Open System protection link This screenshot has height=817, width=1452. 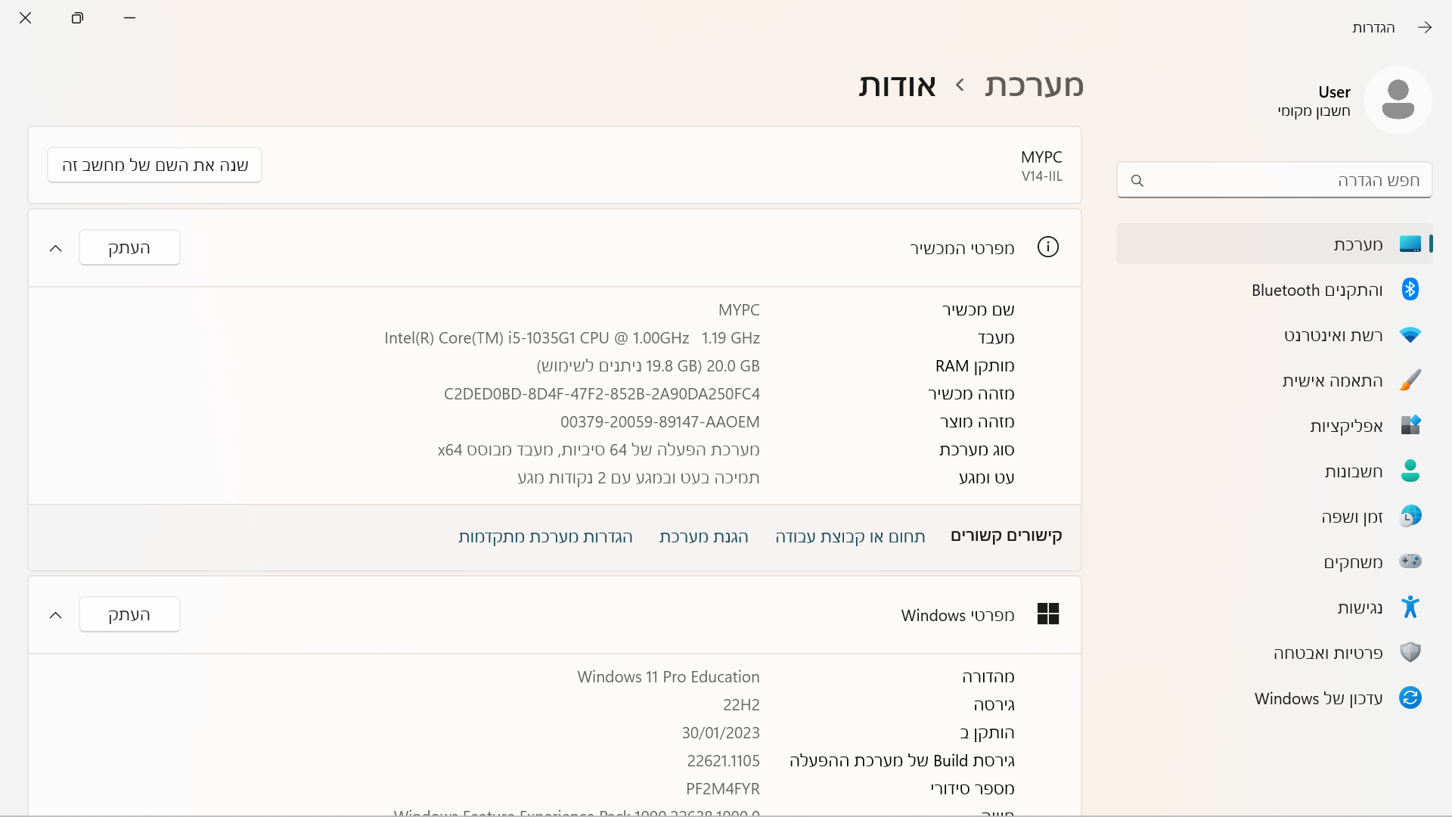[x=703, y=537]
